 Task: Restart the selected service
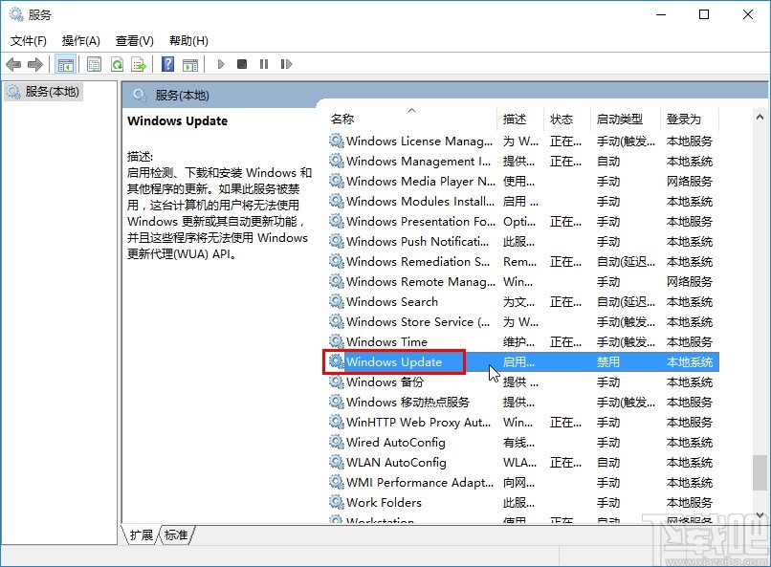[284, 64]
